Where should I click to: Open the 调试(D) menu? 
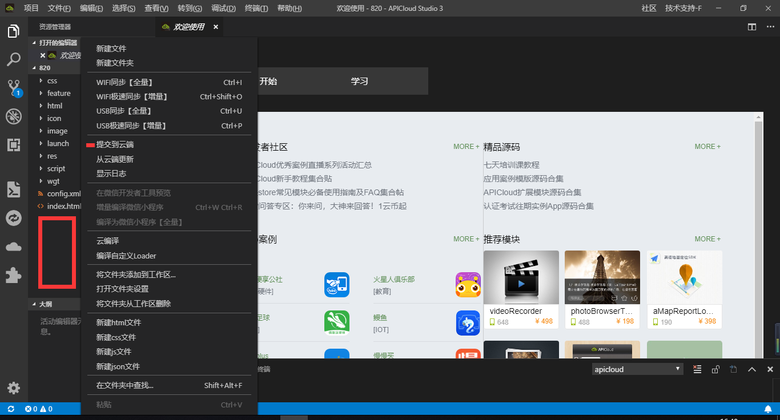tap(223, 8)
